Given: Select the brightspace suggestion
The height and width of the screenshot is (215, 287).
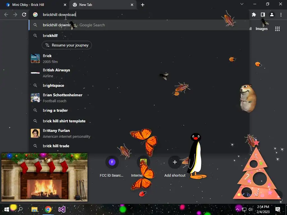Looking at the screenshot, I should click(x=139, y=85).
